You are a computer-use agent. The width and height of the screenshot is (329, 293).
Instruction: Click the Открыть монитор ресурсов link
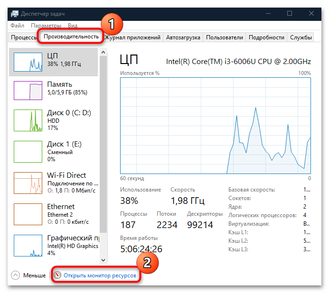click(100, 275)
